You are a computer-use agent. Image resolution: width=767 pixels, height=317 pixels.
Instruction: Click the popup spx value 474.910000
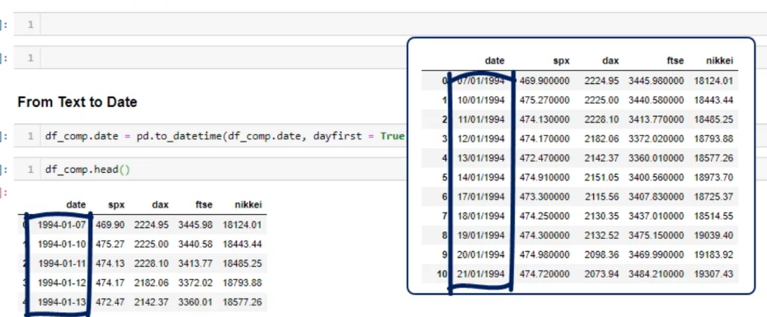coord(544,177)
